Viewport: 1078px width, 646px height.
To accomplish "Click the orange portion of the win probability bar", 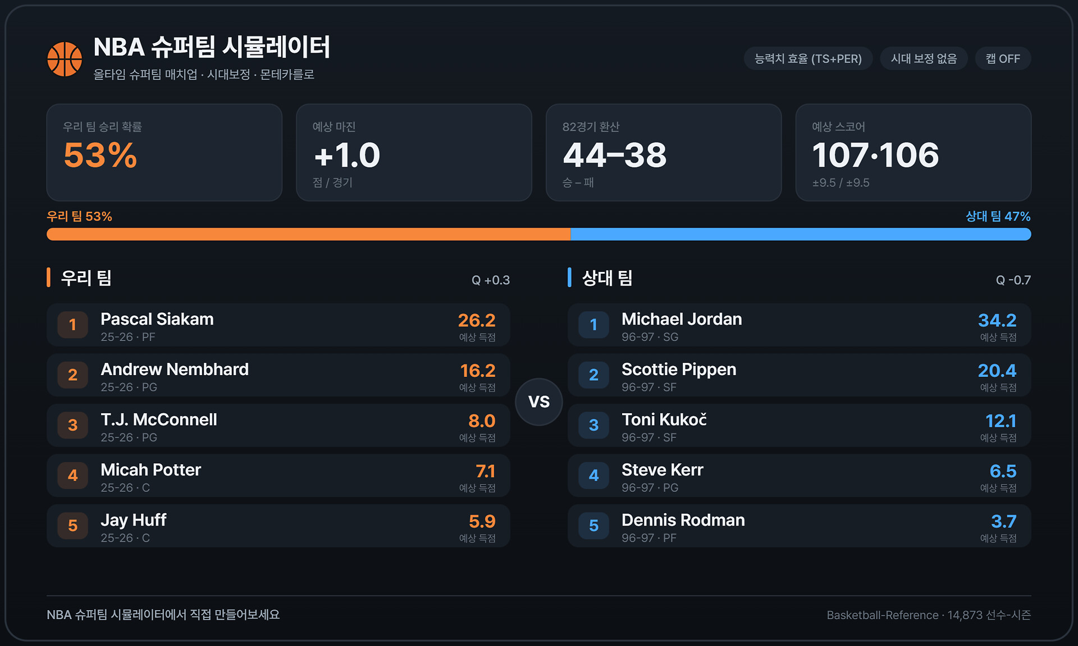I will pos(308,234).
